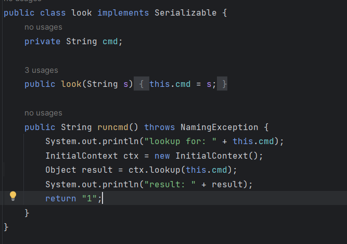Place cursor on class name 'look'
This screenshot has height=244, width=347.
(x=82, y=13)
